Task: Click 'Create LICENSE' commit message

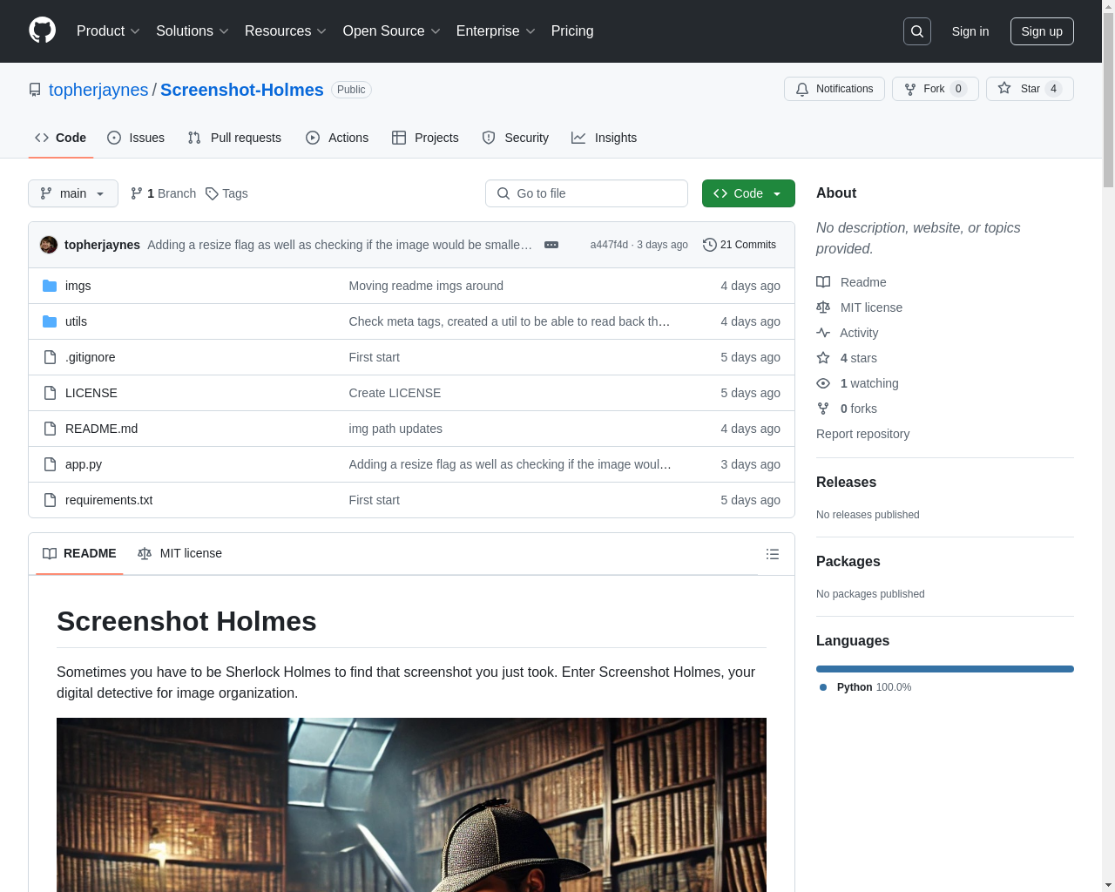Action: 395,393
